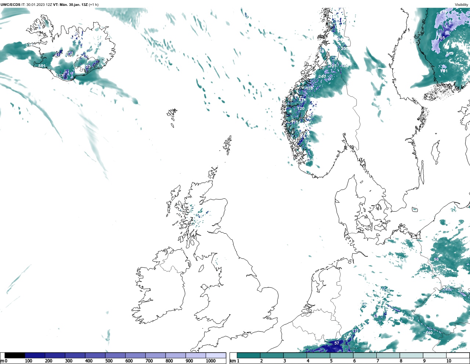The image size is (470, 364).
Task: Click the 'VT: Mán. 30.jan. 13Z' valid time
Action: point(70,4)
